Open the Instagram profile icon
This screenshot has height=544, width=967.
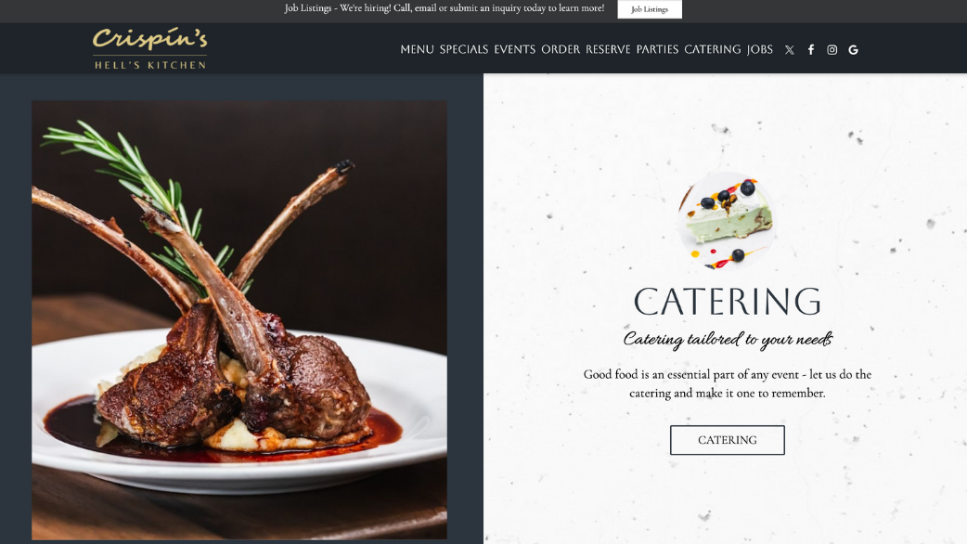click(832, 50)
